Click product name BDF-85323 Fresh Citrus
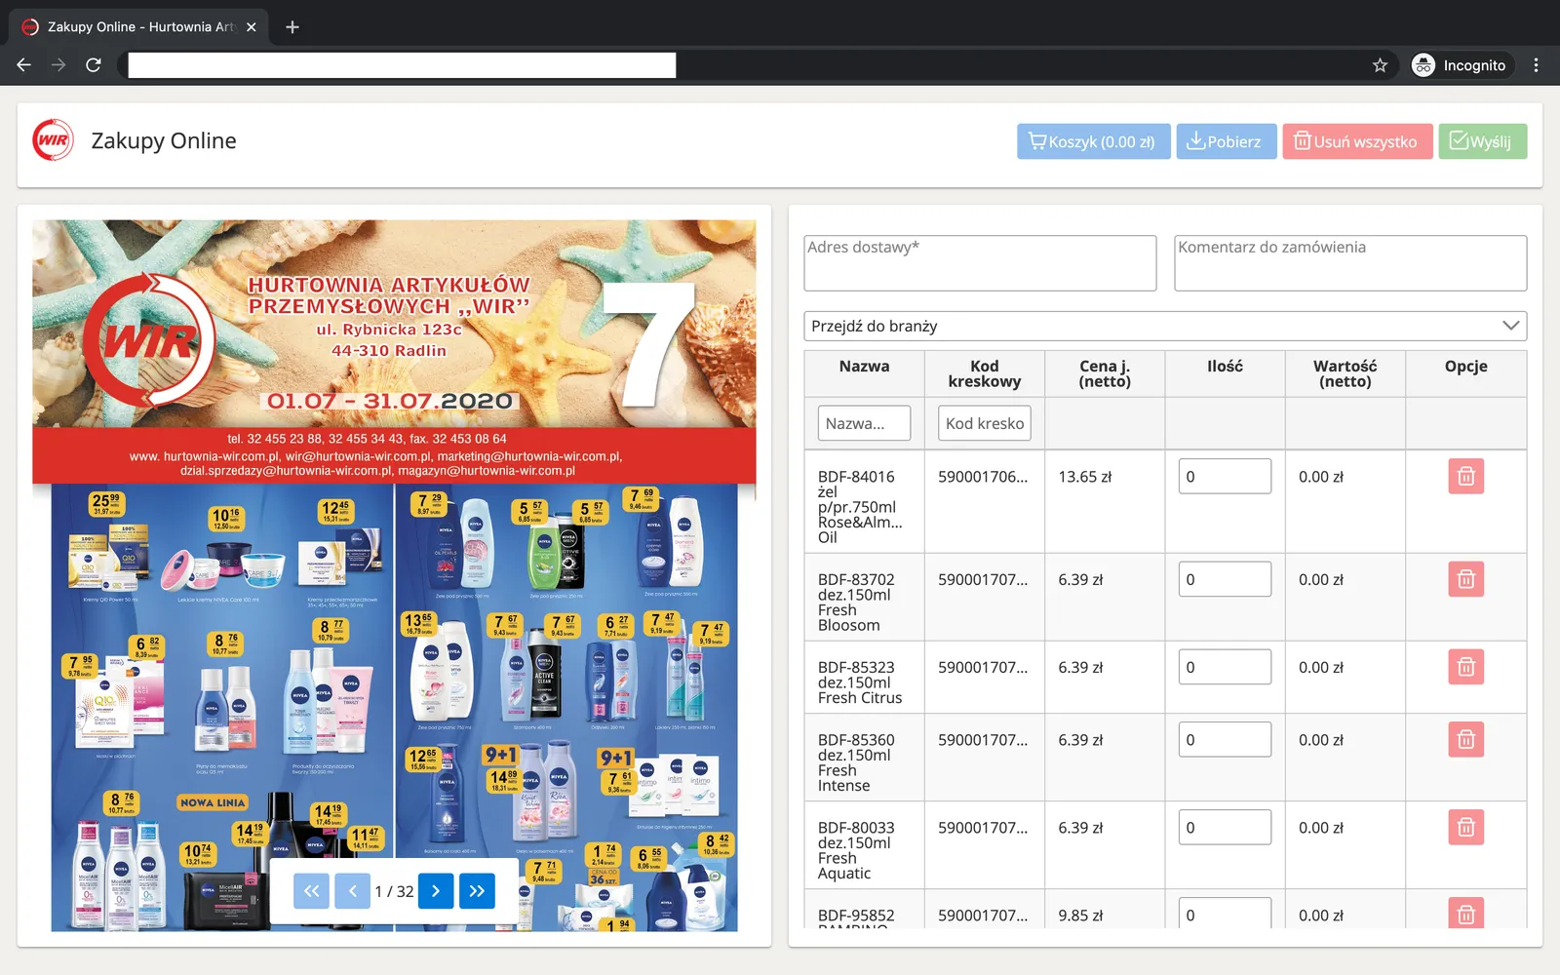Image resolution: width=1560 pixels, height=975 pixels. (x=860, y=682)
